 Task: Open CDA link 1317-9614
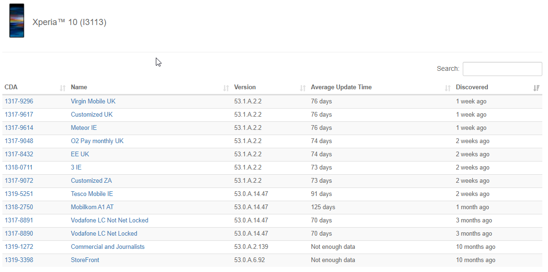point(19,128)
